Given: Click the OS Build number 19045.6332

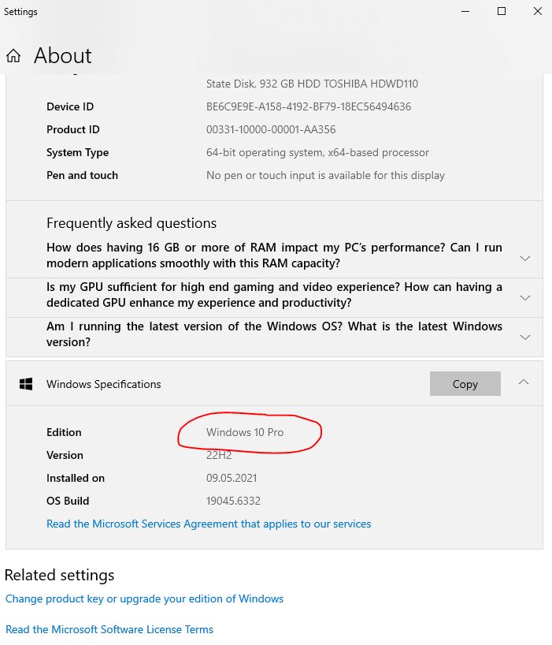Looking at the screenshot, I should click(233, 501).
